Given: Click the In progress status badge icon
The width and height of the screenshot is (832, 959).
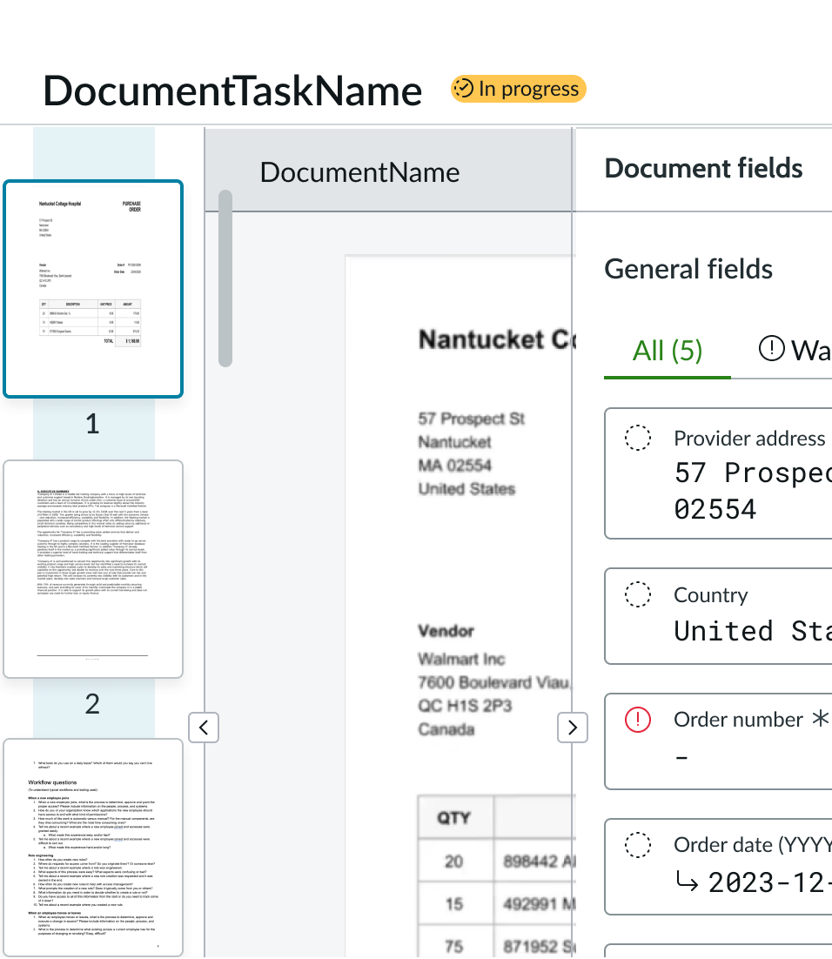Looking at the screenshot, I should tap(465, 89).
